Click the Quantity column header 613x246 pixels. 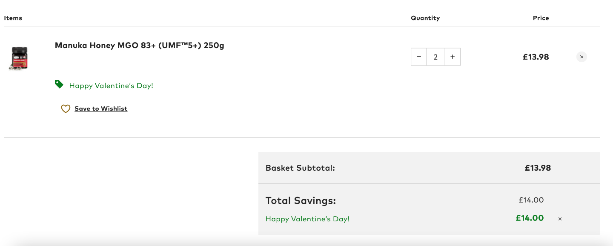coord(425,18)
